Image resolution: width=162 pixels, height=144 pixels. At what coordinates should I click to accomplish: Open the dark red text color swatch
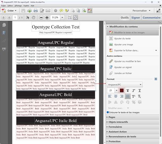coord(122,90)
